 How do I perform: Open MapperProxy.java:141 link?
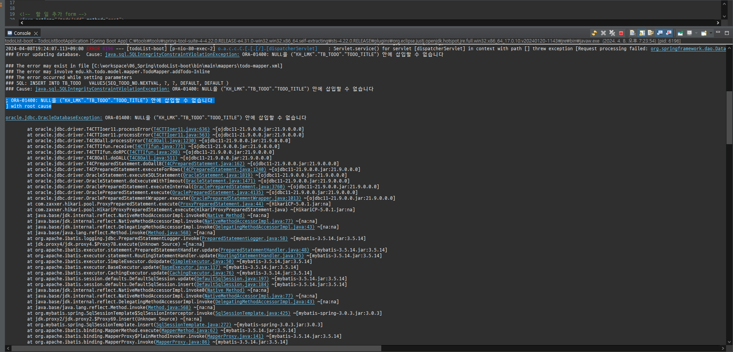(235, 336)
